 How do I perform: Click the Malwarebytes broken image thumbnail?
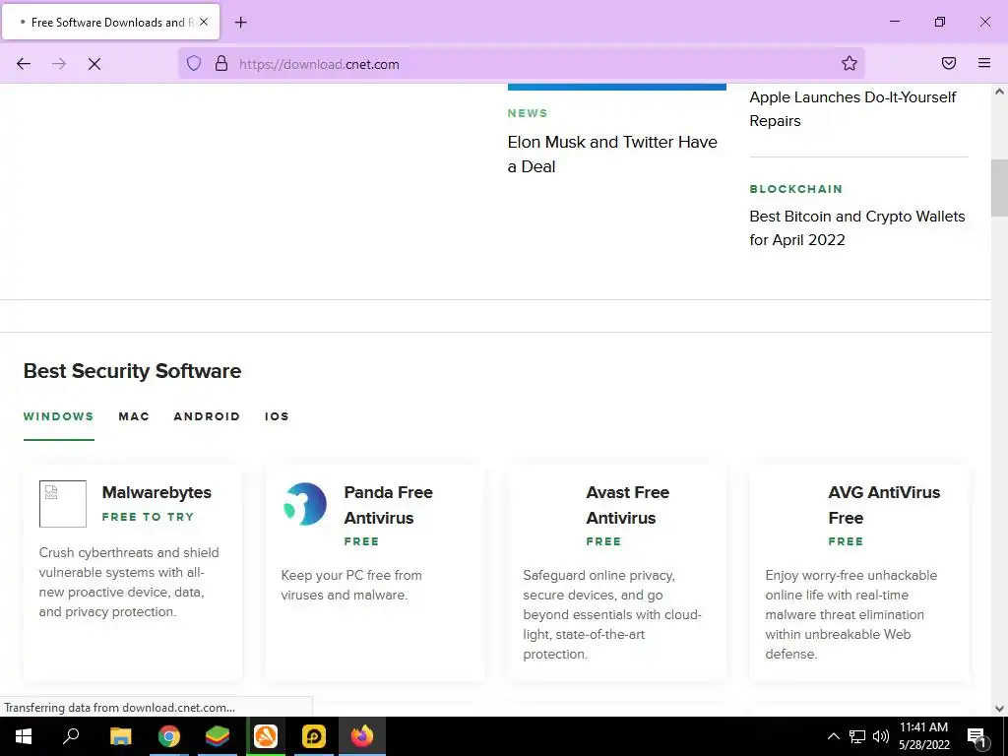point(63,504)
